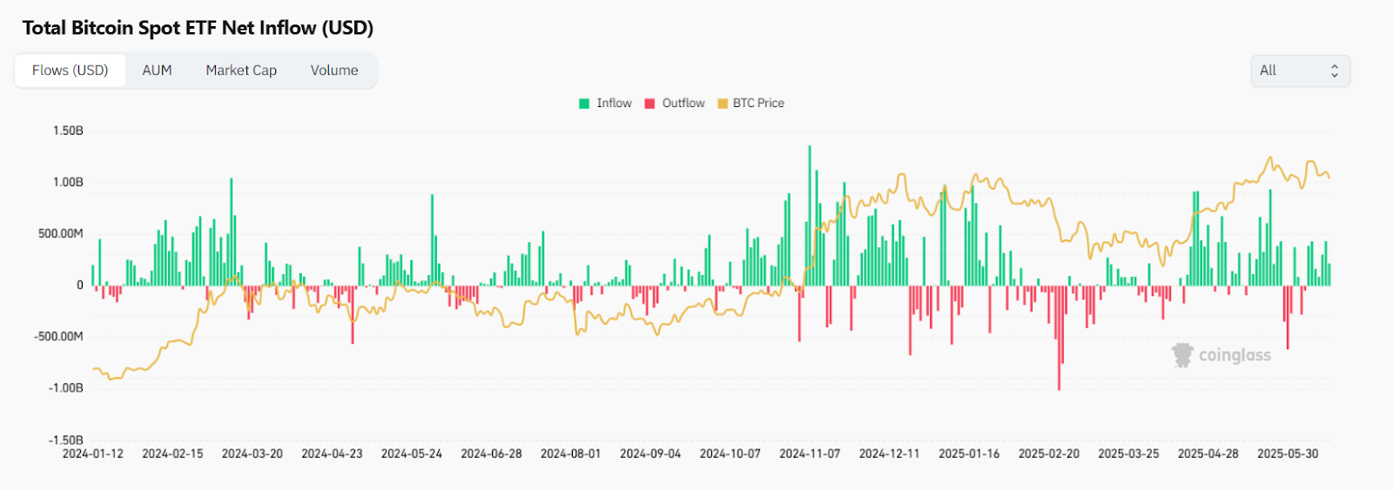Click the 2025-02-20 date label
1393x490 pixels.
1049,453
